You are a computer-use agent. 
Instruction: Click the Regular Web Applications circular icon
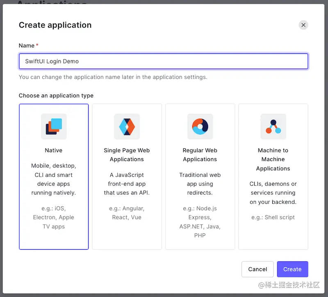click(200, 127)
